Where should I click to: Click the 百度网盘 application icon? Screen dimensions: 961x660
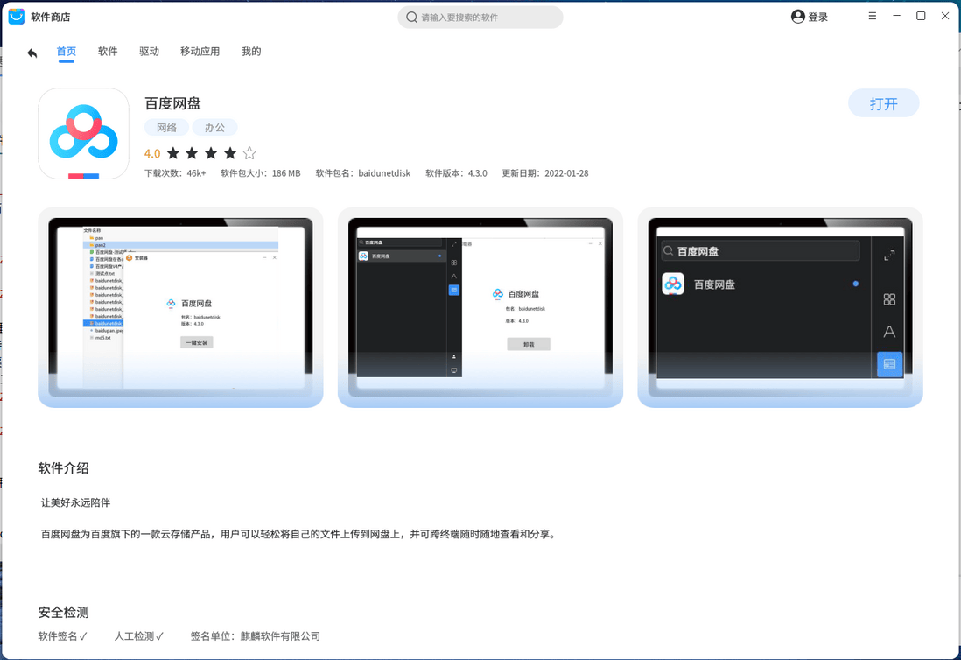83,133
